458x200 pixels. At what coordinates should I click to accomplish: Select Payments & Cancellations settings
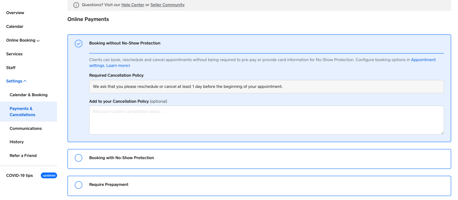(x=22, y=112)
